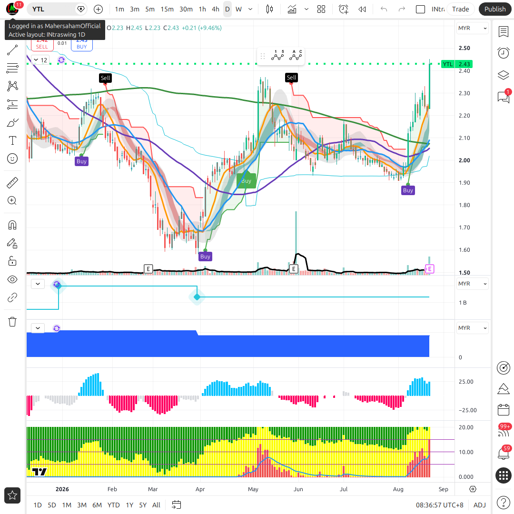Expand the third pane legend chevron
This screenshot has height=514, width=514.
(x=38, y=328)
